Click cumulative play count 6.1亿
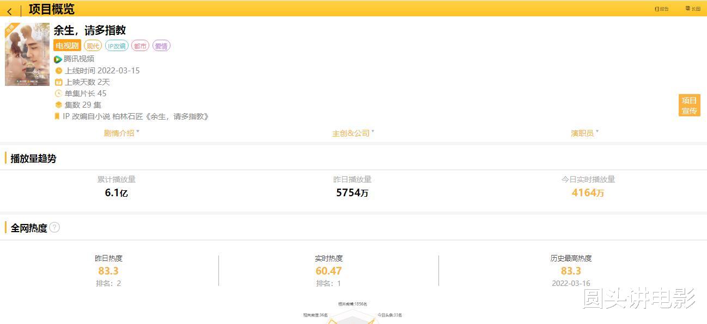Screen dimensions: 707x324 (x=117, y=192)
